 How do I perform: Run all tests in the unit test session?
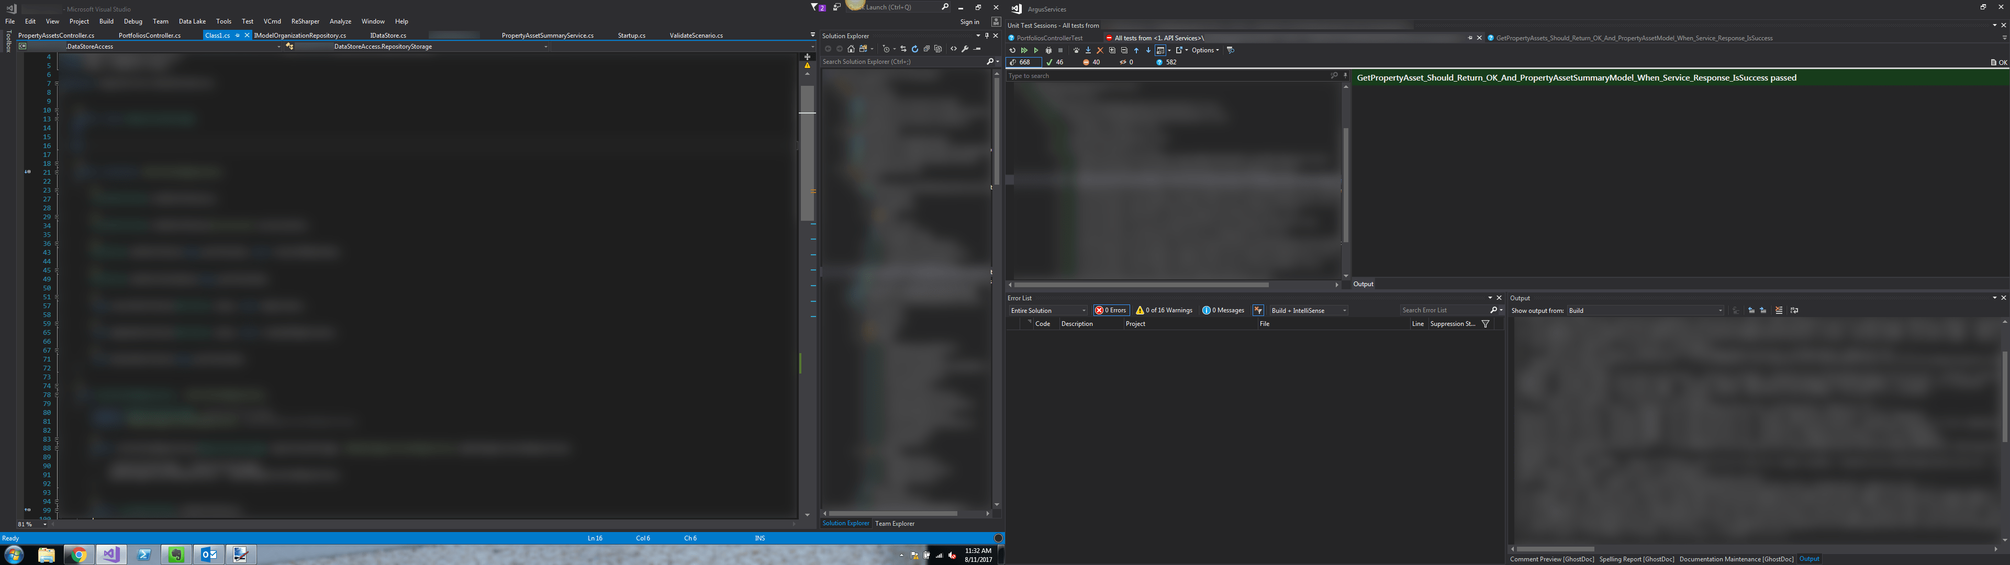pos(1024,51)
